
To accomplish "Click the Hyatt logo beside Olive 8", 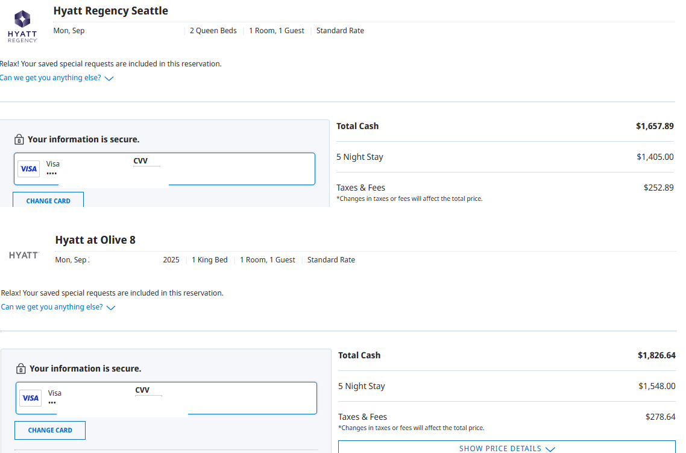I will (x=24, y=255).
